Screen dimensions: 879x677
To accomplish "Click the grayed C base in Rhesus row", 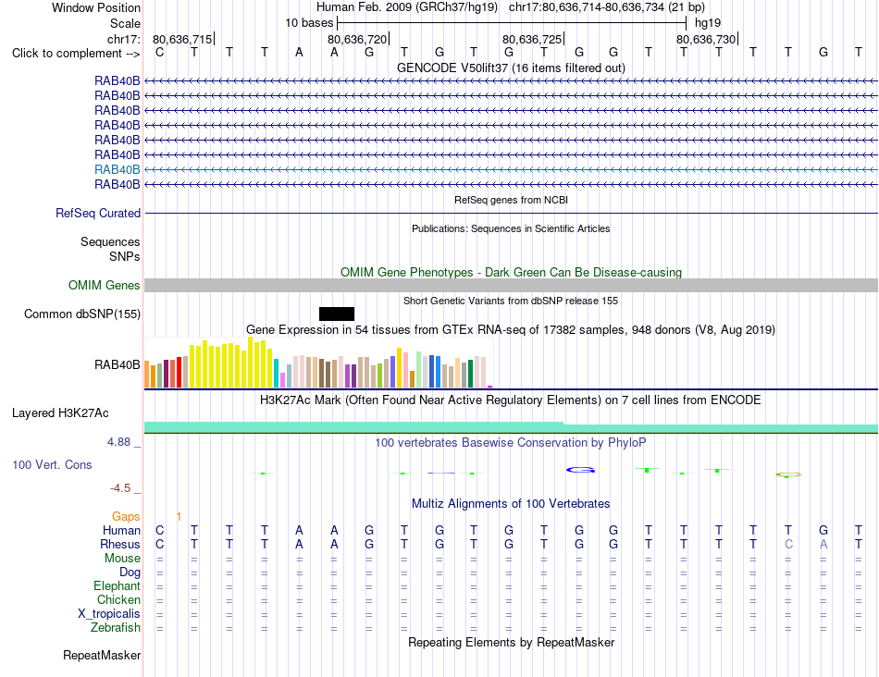I will 788,544.
